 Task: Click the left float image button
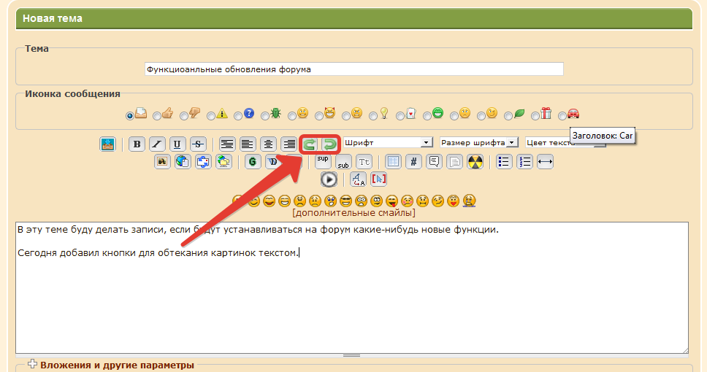click(x=310, y=144)
